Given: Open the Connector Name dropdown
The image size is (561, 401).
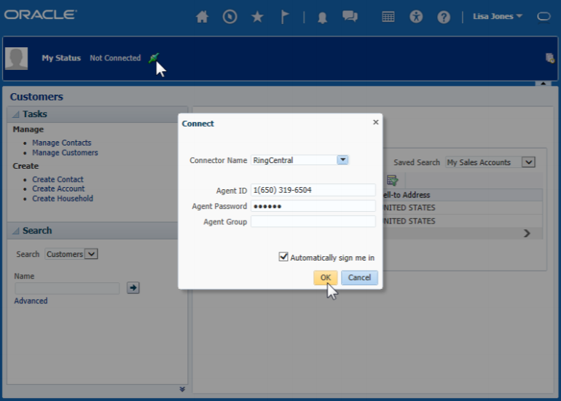Looking at the screenshot, I should [342, 160].
